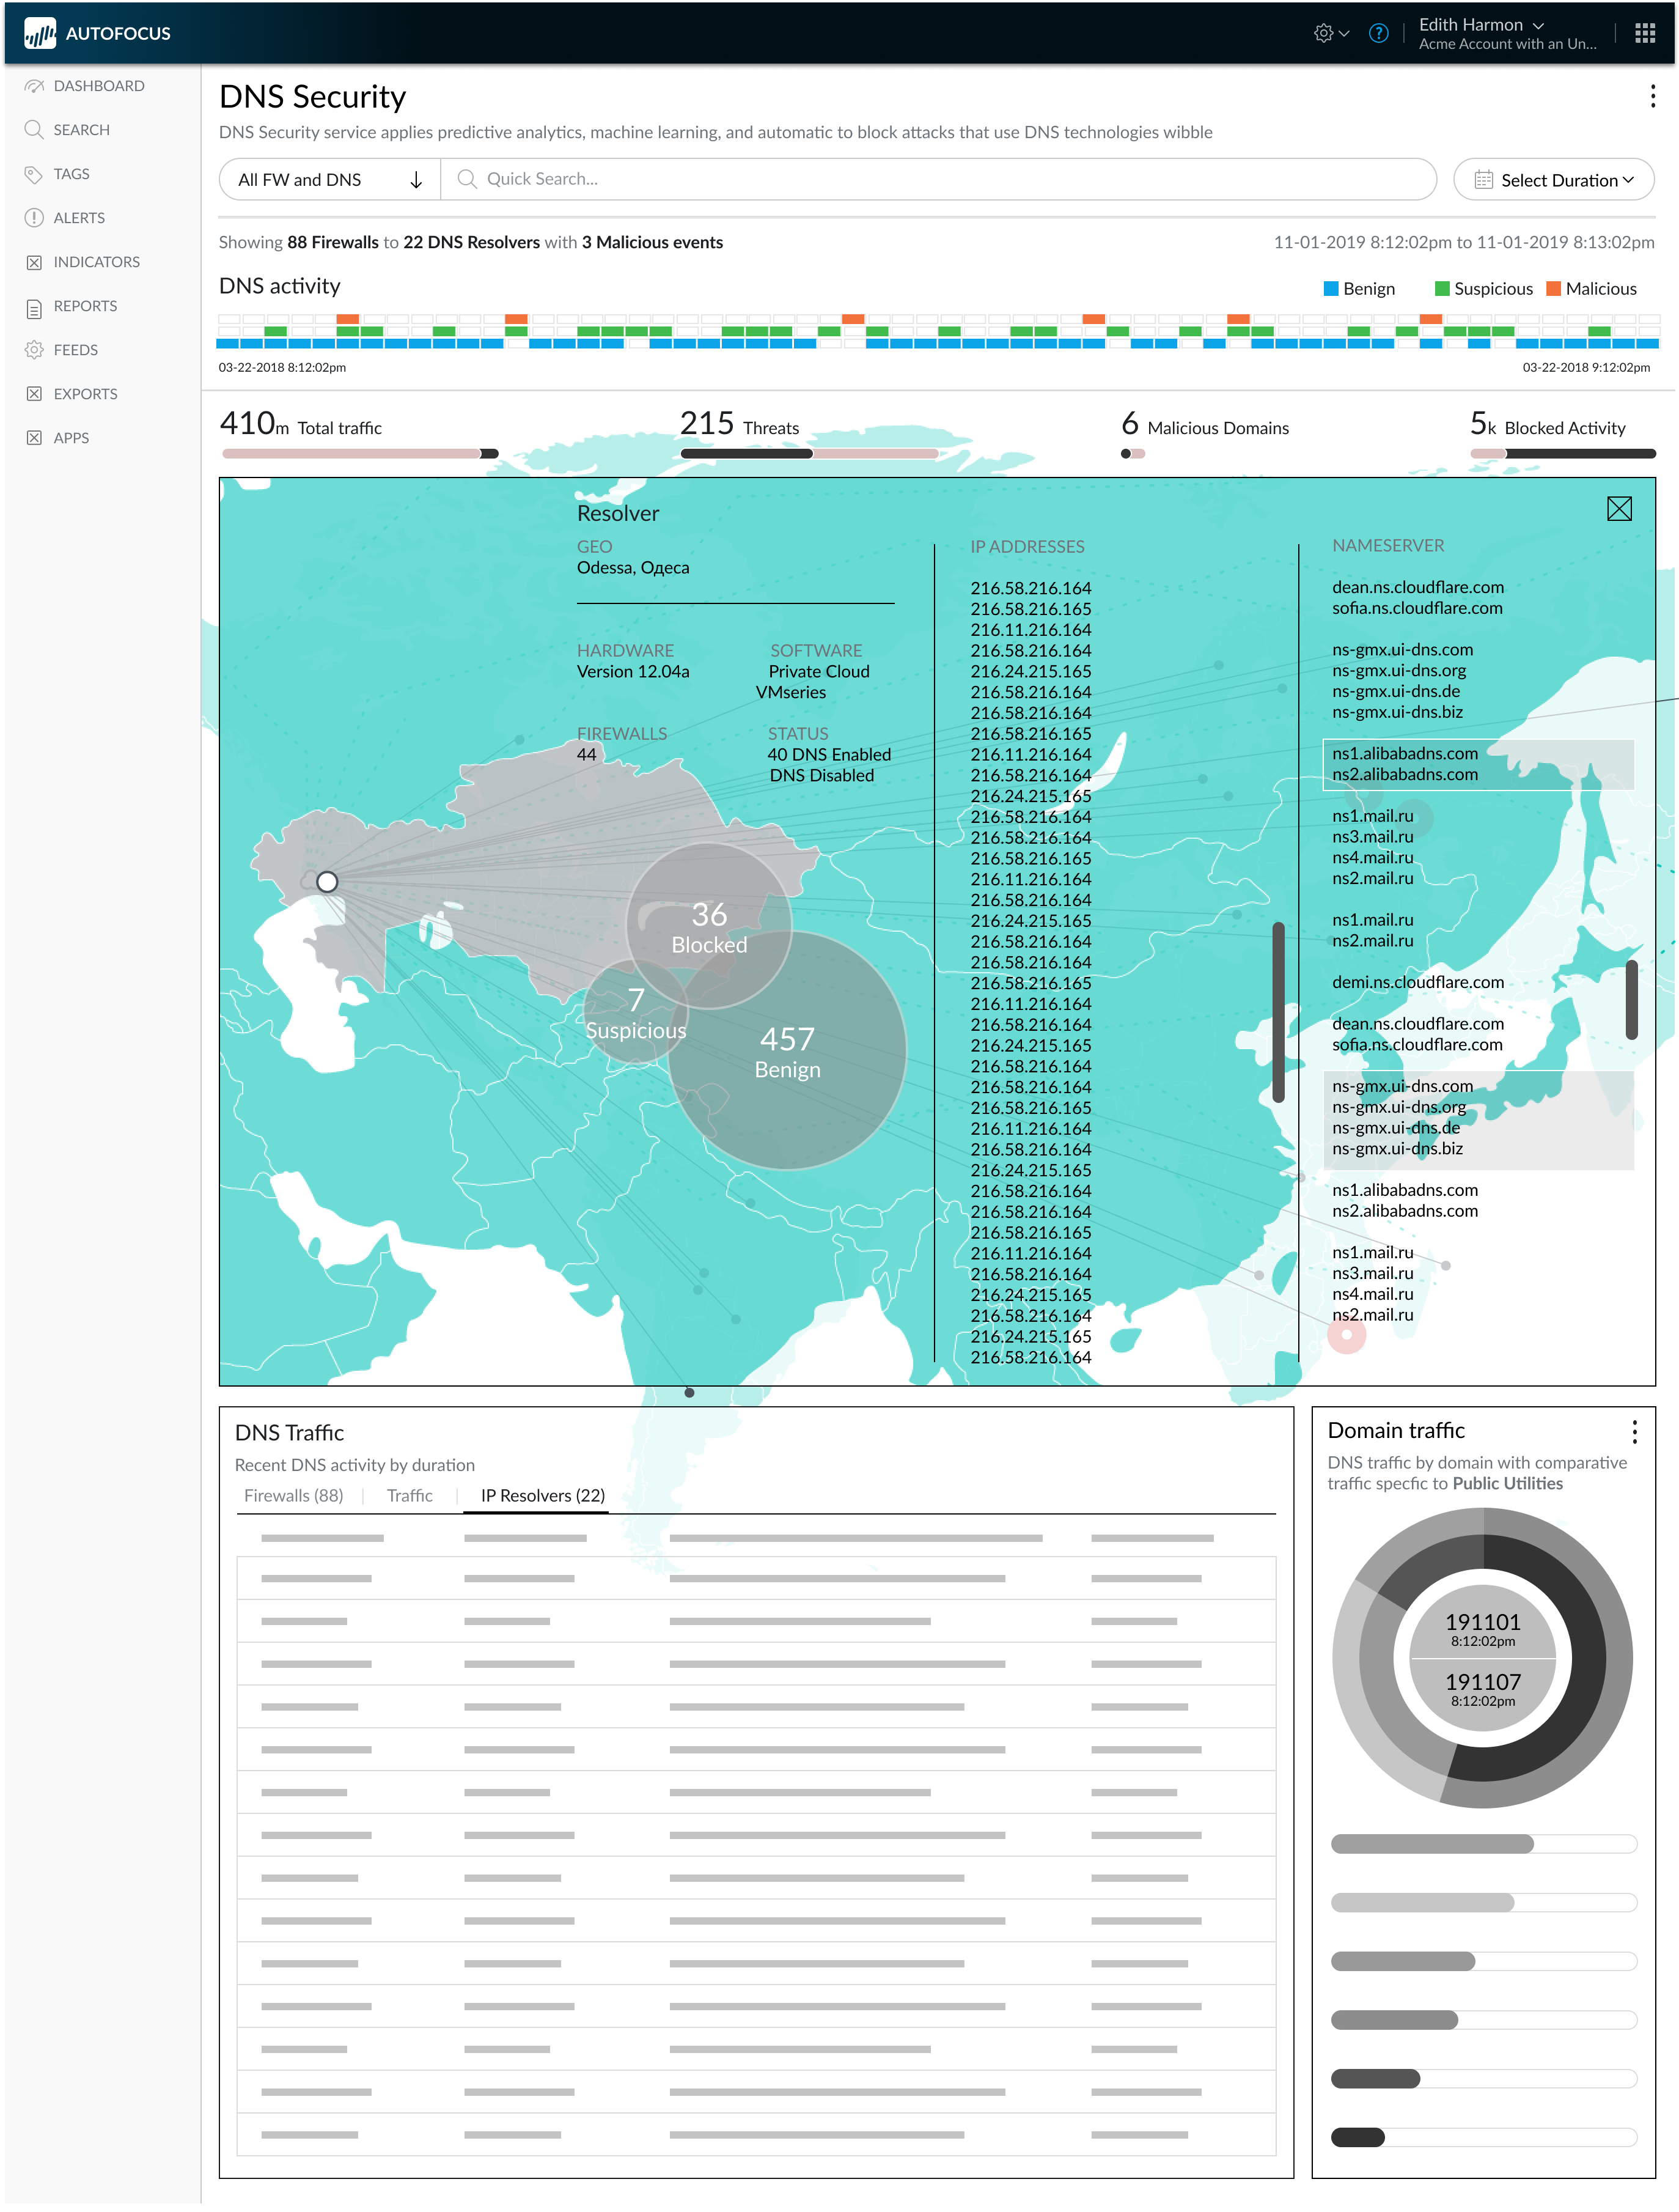Select the resolver node on the map
Image resolution: width=1679 pixels, height=2212 pixels.
(327, 882)
